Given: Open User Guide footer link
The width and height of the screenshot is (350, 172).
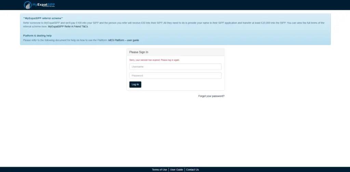Looking at the screenshot, I should pos(177,170).
